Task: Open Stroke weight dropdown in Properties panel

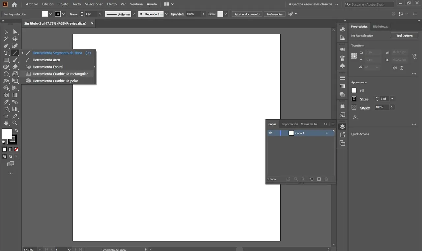Action: coord(392,99)
